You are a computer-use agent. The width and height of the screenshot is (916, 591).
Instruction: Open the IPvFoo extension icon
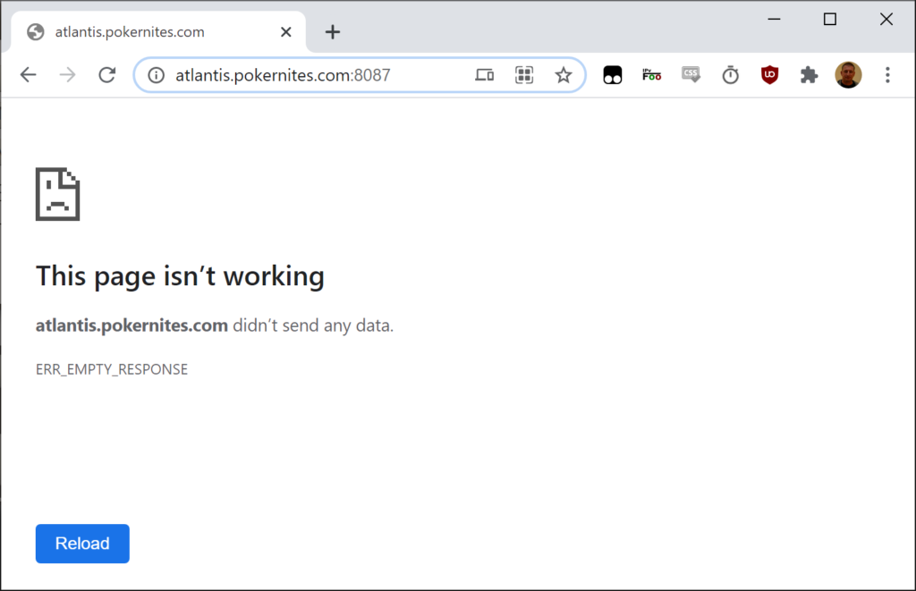(x=651, y=75)
